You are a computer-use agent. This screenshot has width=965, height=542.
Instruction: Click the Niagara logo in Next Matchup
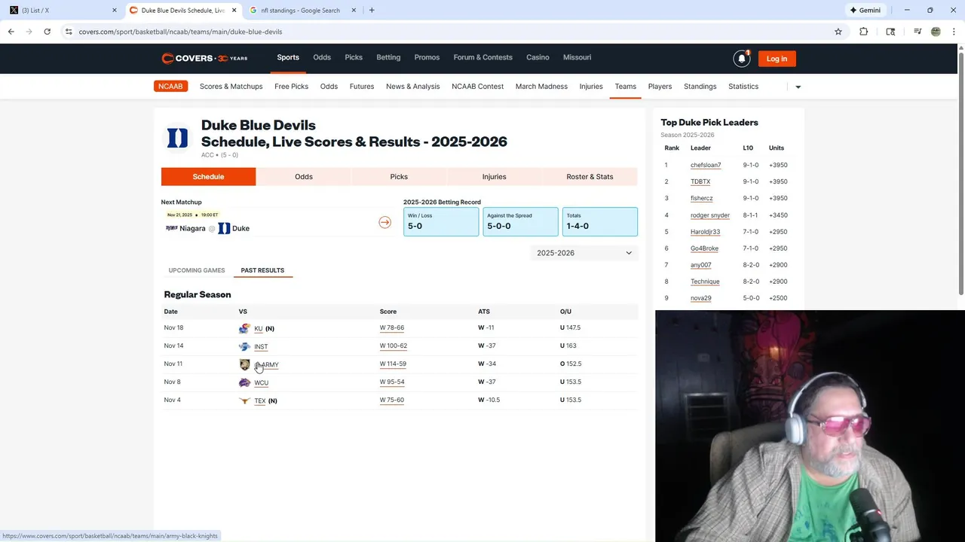coord(171,228)
